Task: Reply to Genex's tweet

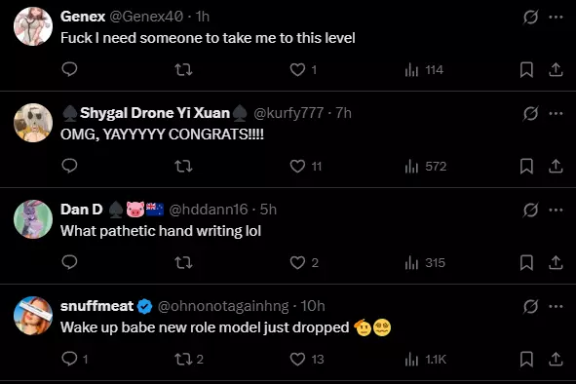Action: [69, 69]
